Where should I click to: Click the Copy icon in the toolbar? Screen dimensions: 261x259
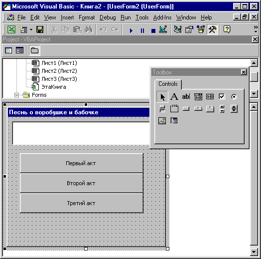(x=65, y=29)
